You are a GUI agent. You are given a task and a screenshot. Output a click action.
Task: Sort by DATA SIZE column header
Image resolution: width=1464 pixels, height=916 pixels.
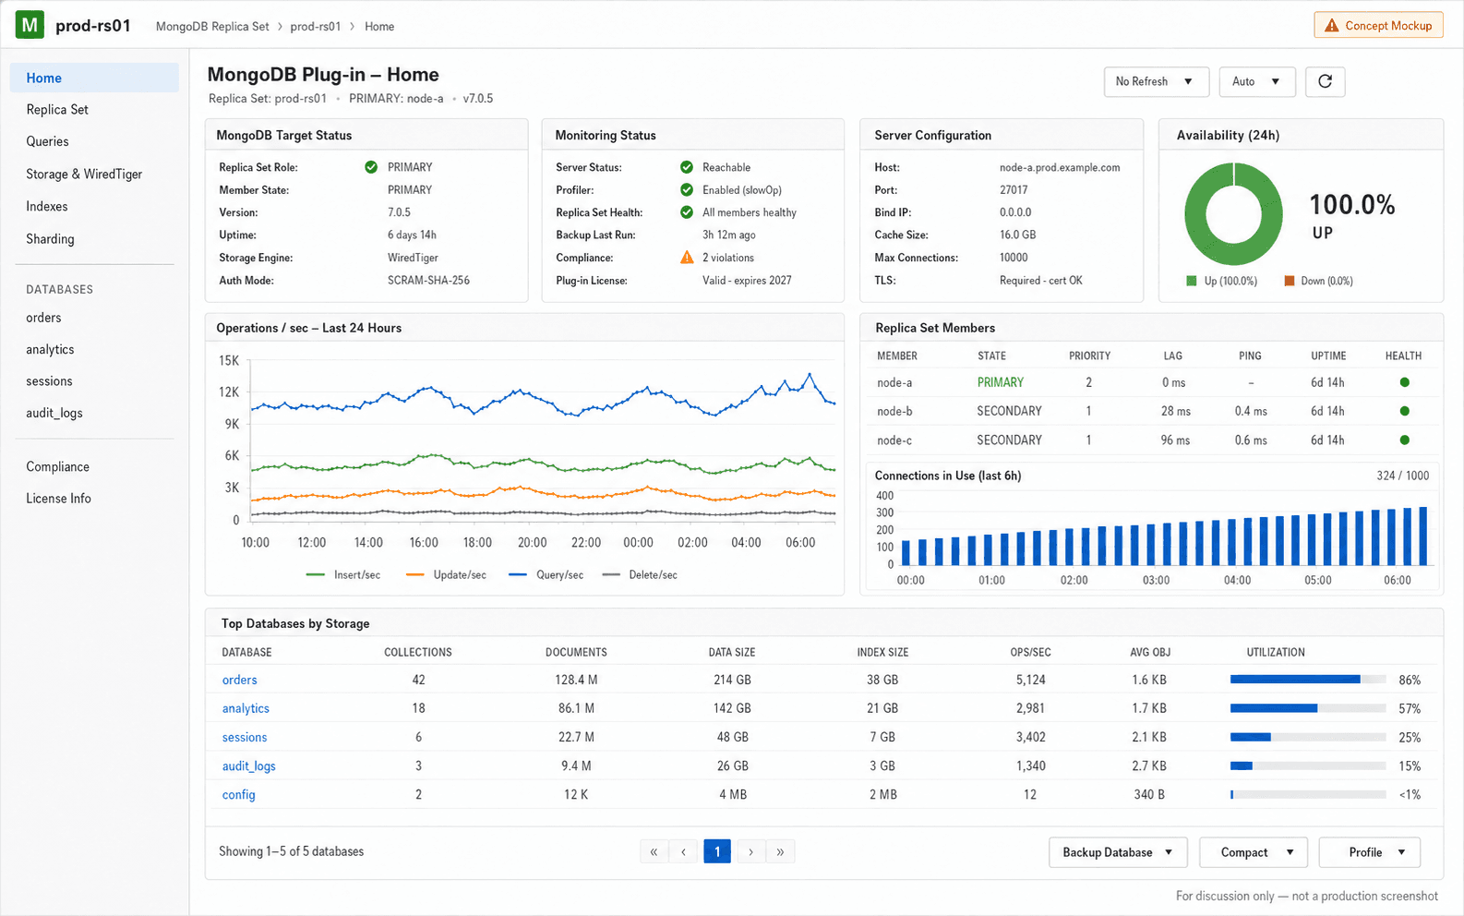click(x=732, y=652)
